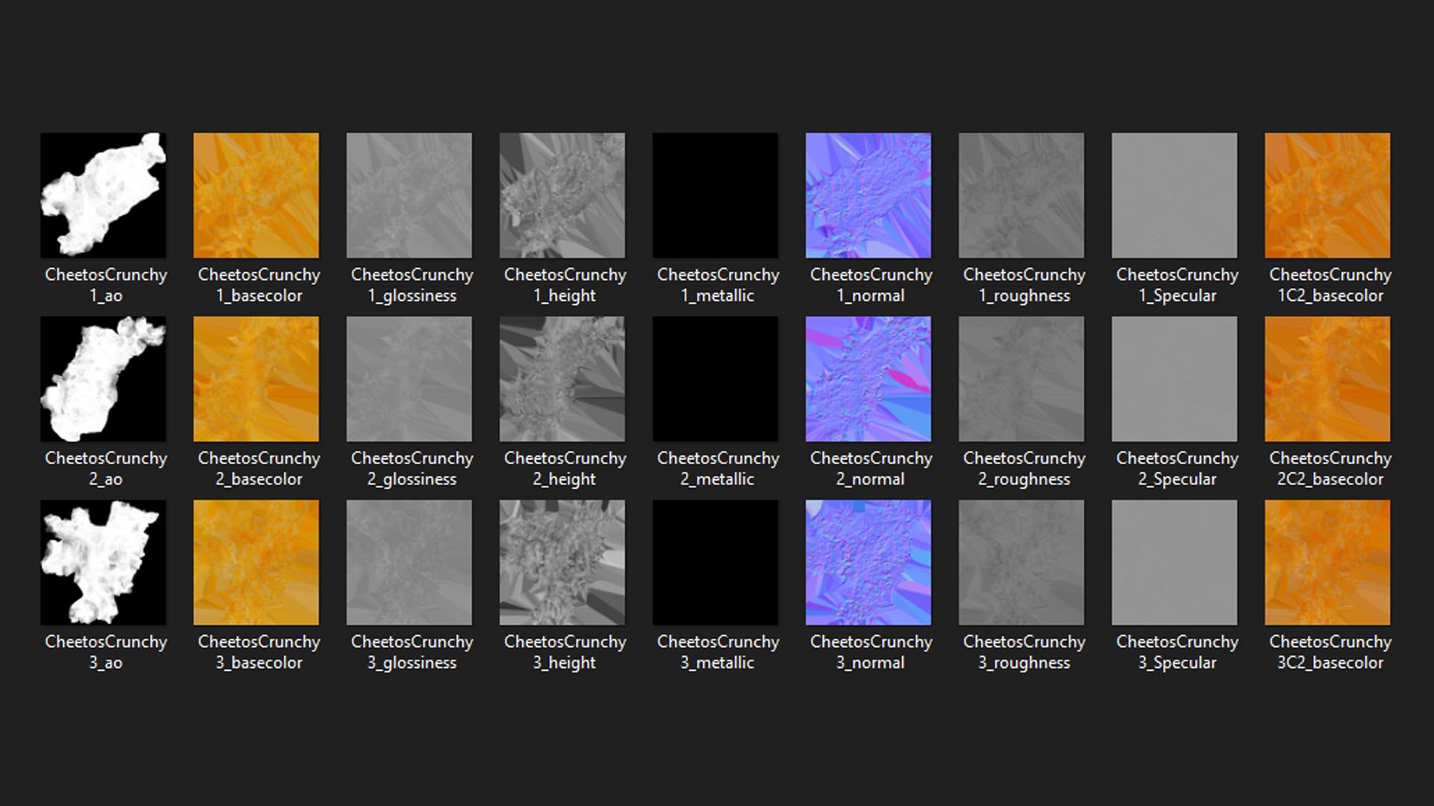Click the CheetosCrunchy3_metallic black thumbnail

(716, 563)
